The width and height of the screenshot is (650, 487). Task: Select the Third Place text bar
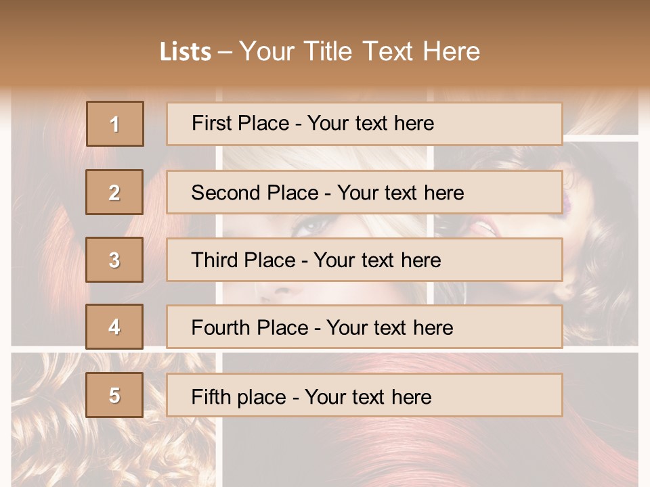(364, 260)
